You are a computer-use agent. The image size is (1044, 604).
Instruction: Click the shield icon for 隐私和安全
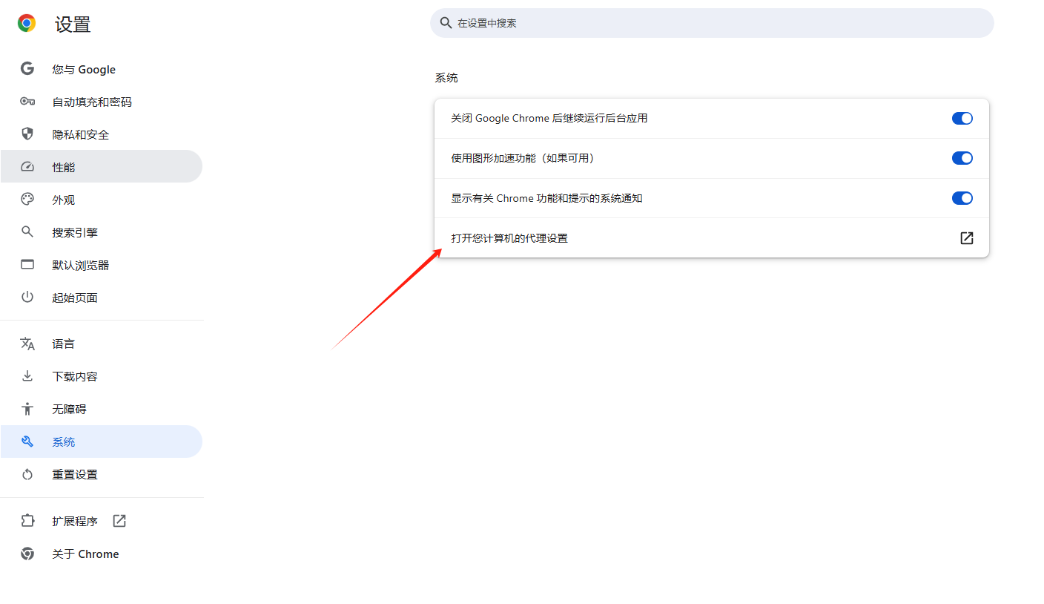point(27,134)
